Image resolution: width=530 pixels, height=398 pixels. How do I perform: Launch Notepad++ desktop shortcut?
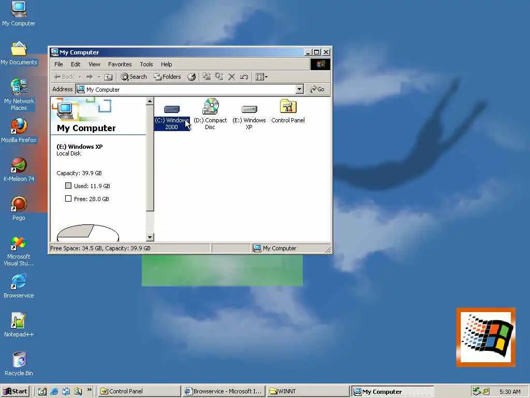(x=19, y=325)
